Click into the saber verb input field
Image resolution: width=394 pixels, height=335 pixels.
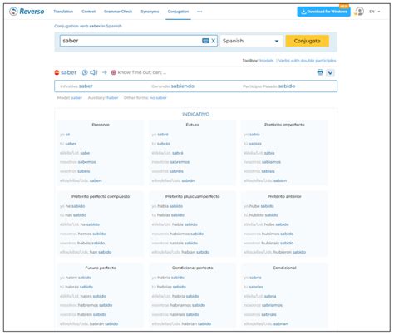tap(131, 41)
